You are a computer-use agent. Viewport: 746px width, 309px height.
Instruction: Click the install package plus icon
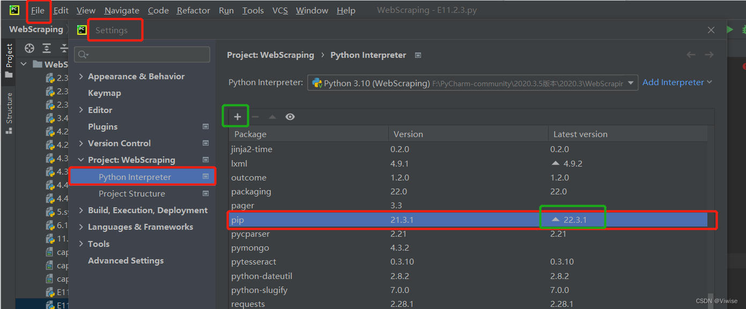coord(238,117)
